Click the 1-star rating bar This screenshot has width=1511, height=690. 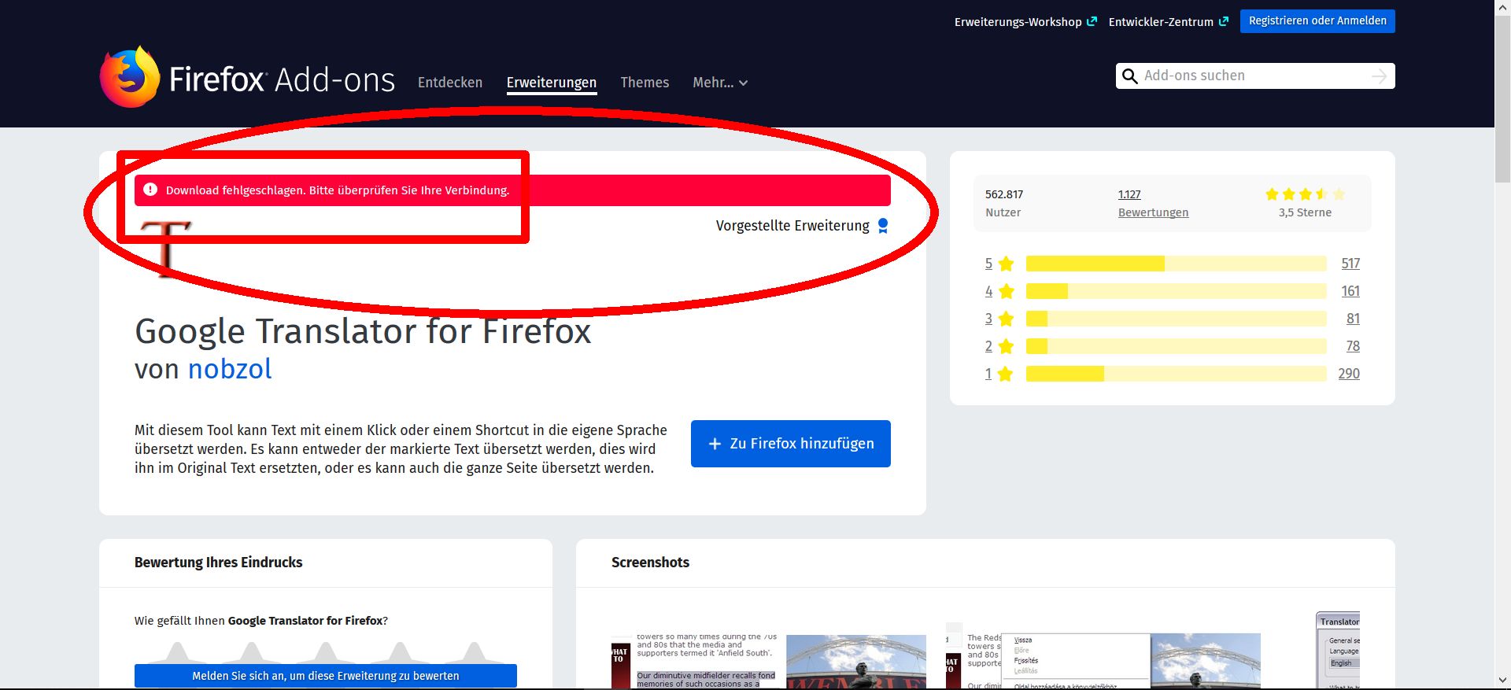tap(1176, 374)
